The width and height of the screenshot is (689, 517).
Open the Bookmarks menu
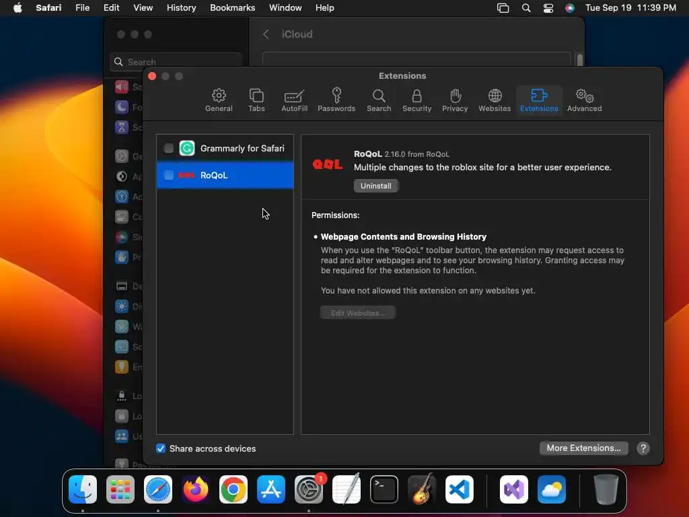(x=232, y=8)
